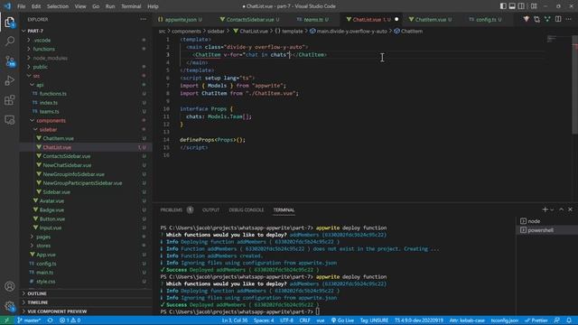Open NewChatSidebar.vue in explorer

click(x=86, y=165)
